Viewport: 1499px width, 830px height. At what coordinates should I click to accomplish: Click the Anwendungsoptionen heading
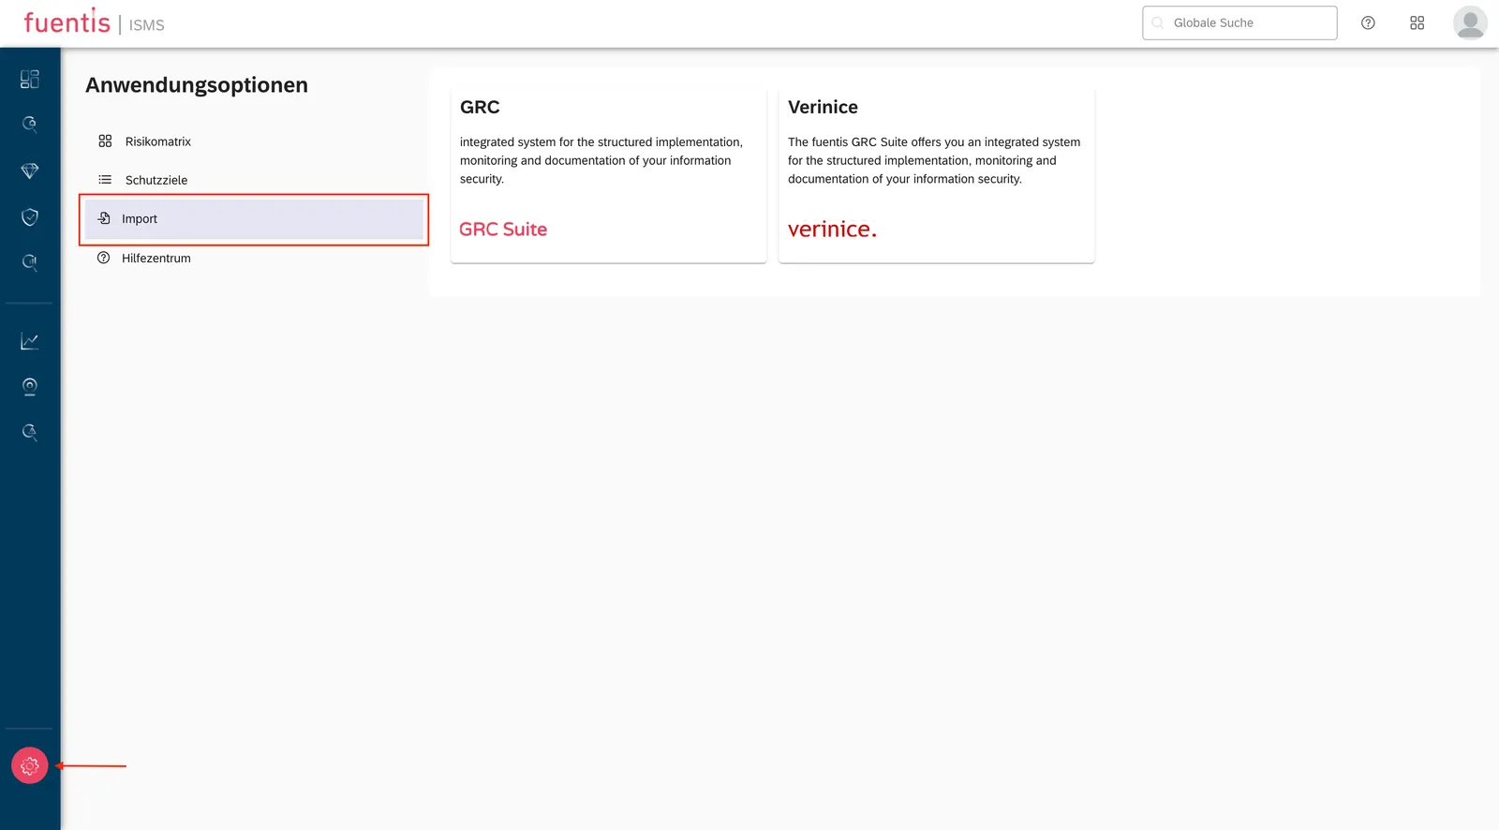197,85
